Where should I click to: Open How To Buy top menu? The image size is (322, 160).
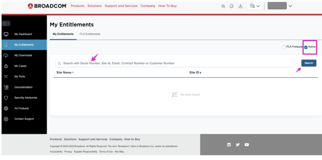point(167,6)
